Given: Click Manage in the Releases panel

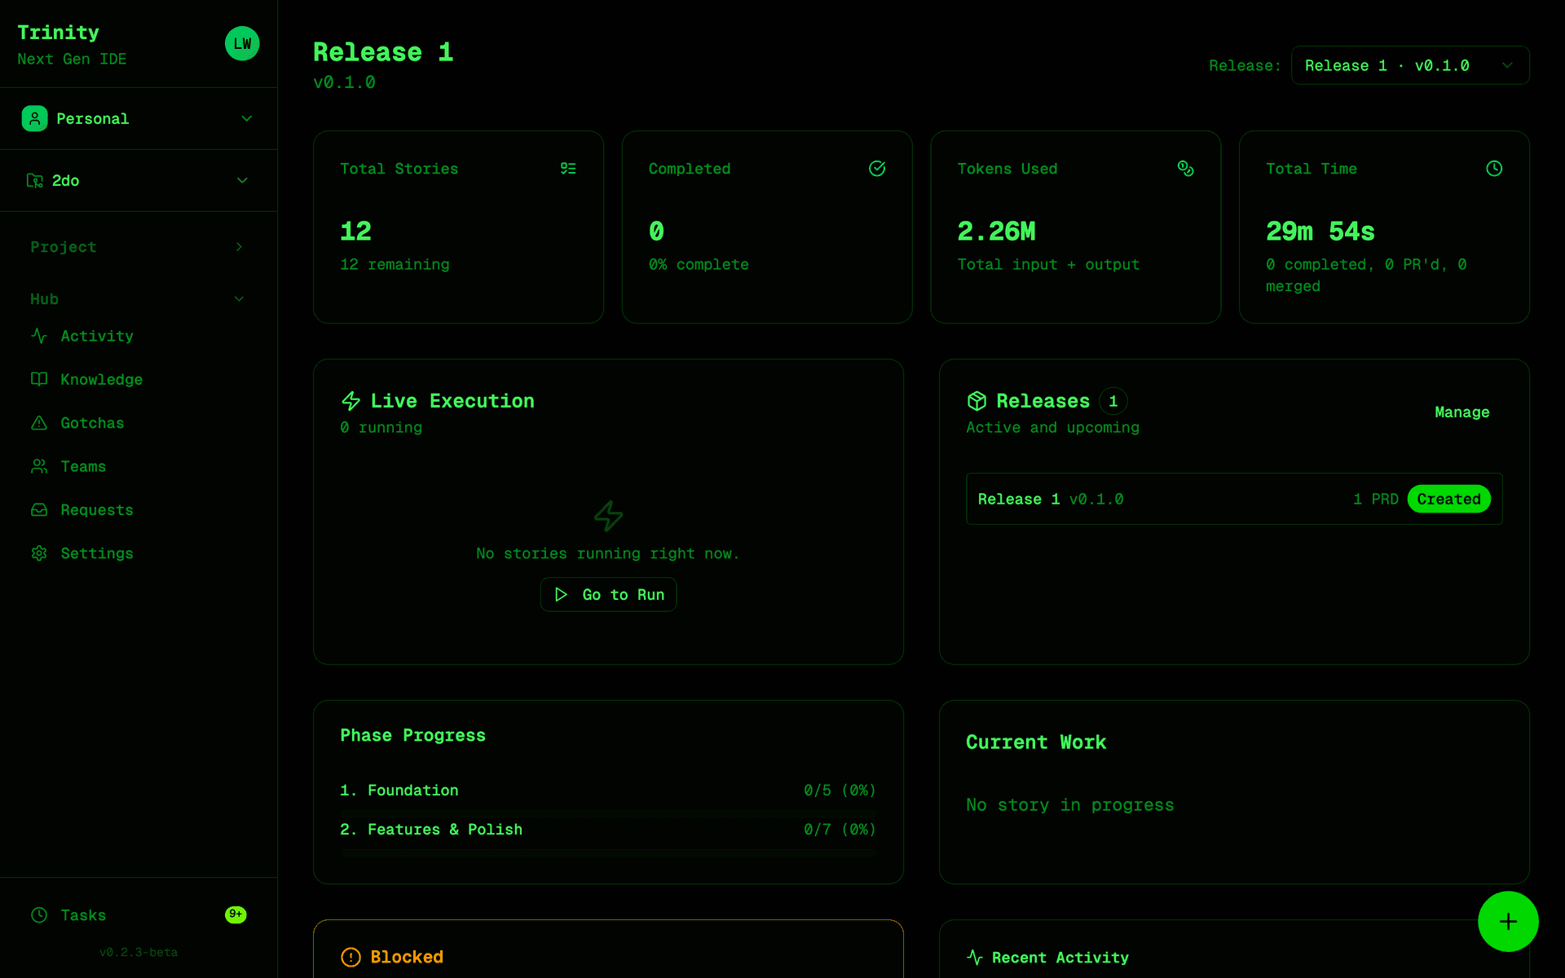Looking at the screenshot, I should [1462, 412].
